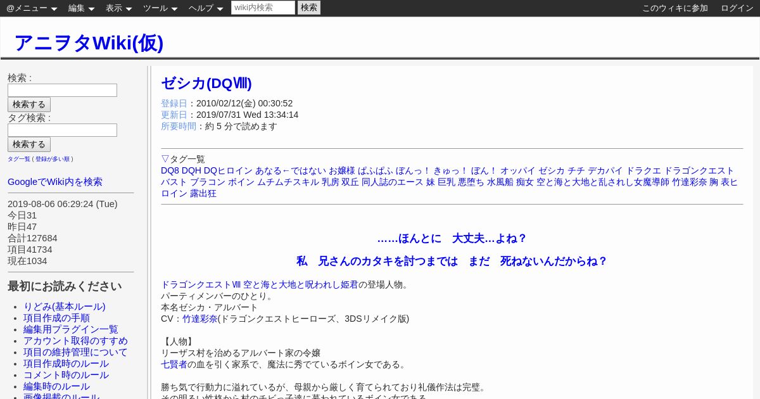Viewport: 760px width, 399px height.
Task: Open ドラゴンクエストⅧ 空と海と大地と呪われし姫君 link
Action: pos(260,284)
